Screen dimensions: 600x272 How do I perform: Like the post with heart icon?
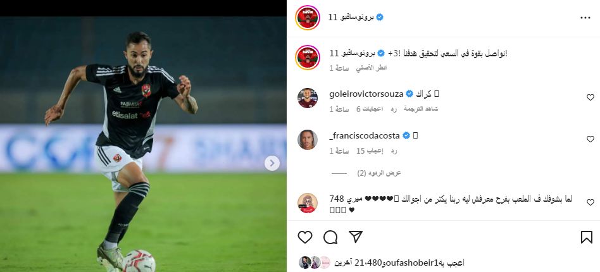305,237
